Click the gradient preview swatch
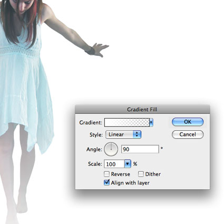 point(127,122)
